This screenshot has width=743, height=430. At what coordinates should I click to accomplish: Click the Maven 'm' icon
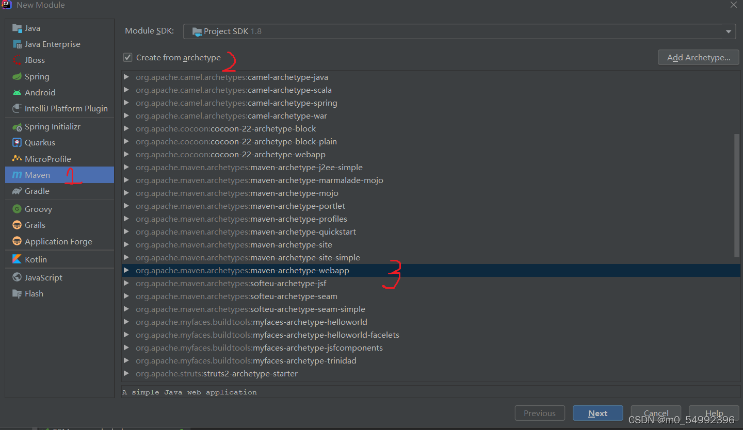pos(17,175)
